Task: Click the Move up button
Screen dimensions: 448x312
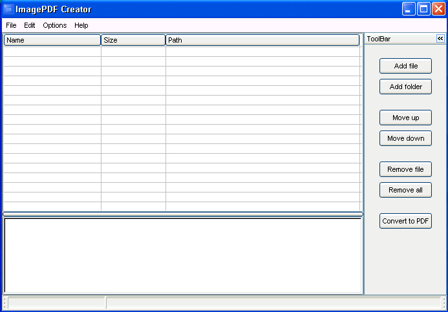Action: coord(405,118)
